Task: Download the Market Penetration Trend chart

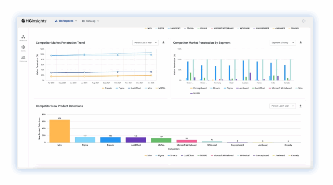Action: [x=163, y=43]
